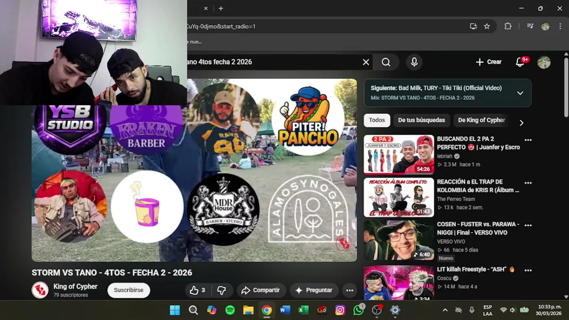Image resolution: width=569 pixels, height=320 pixels.
Task: Open taskbar clock showing 10:33 p. m.
Action: tap(549, 310)
